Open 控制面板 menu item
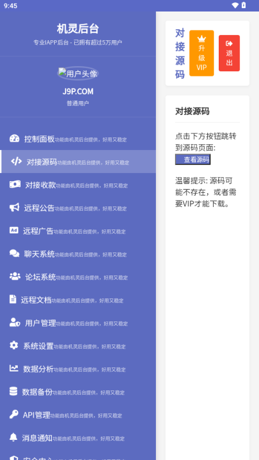The height and width of the screenshot is (460, 259). point(78,139)
